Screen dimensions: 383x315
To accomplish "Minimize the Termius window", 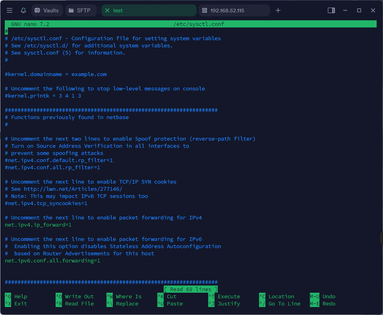I will 345,10.
